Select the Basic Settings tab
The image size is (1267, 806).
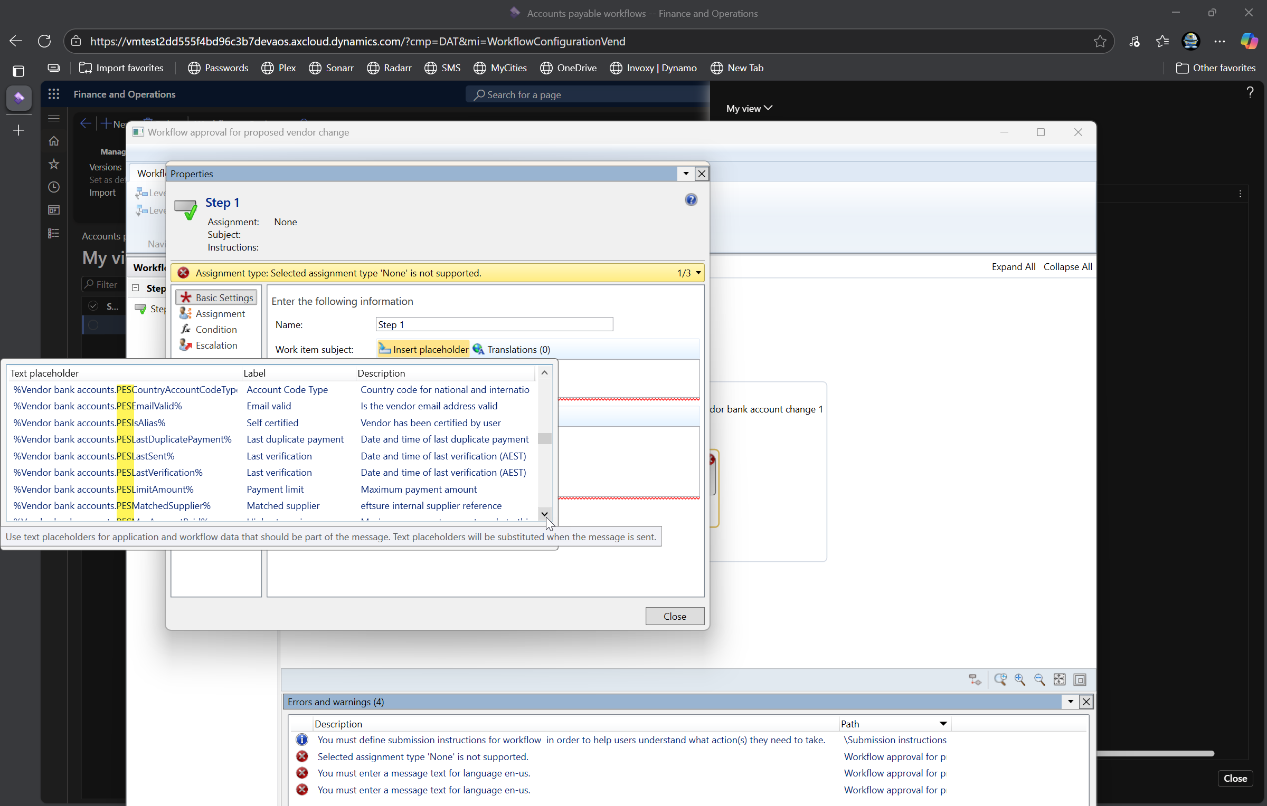click(216, 298)
